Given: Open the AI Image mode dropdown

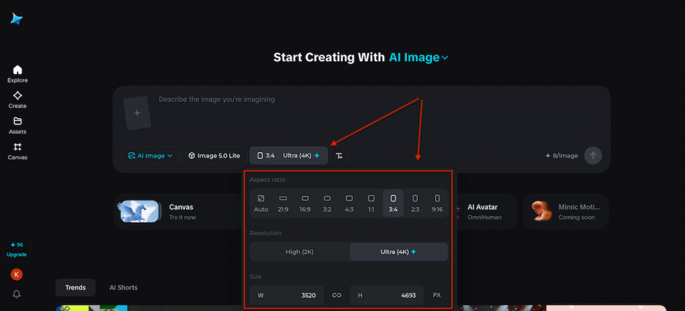Looking at the screenshot, I should [150, 155].
